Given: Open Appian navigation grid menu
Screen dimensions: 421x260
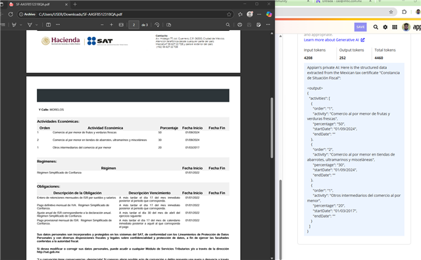Looking at the screenshot, I should tap(395, 27).
